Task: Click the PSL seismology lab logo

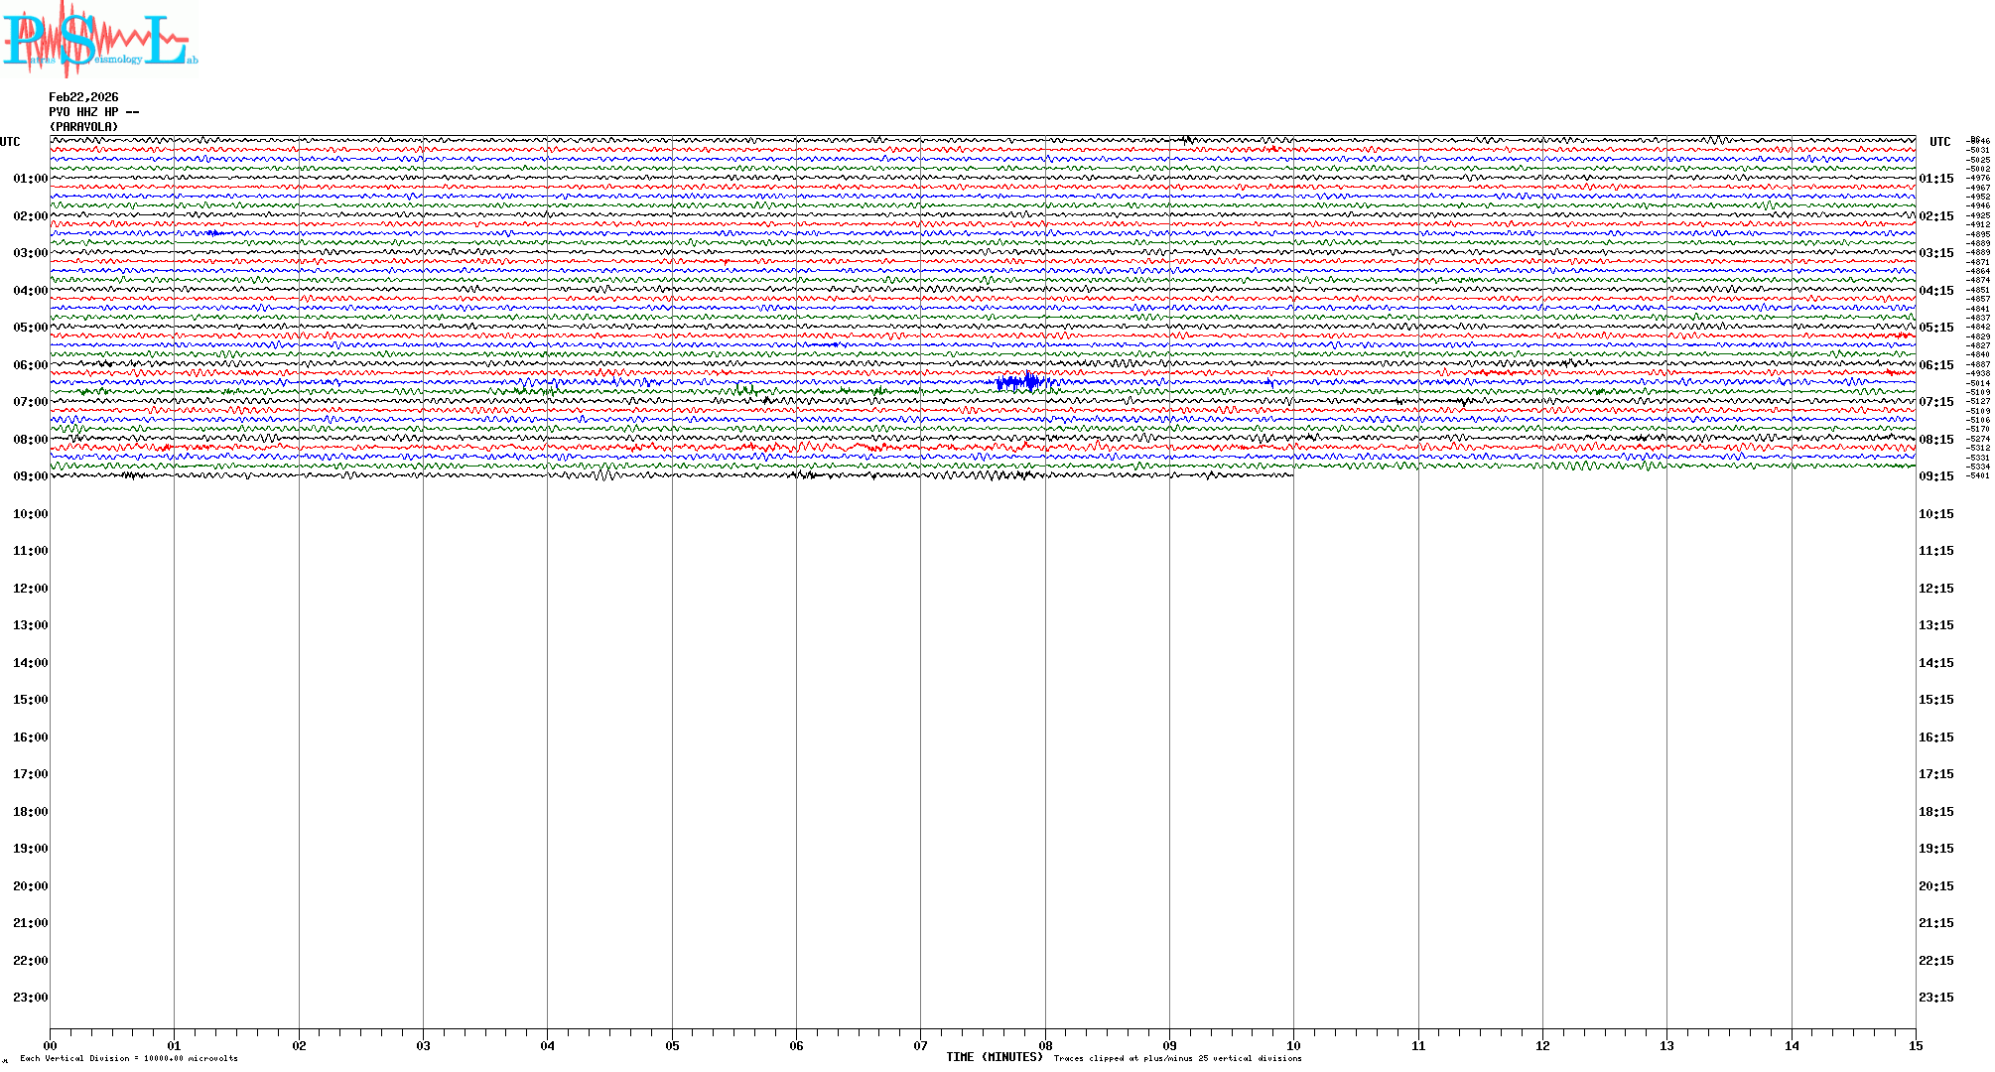Action: point(99,40)
